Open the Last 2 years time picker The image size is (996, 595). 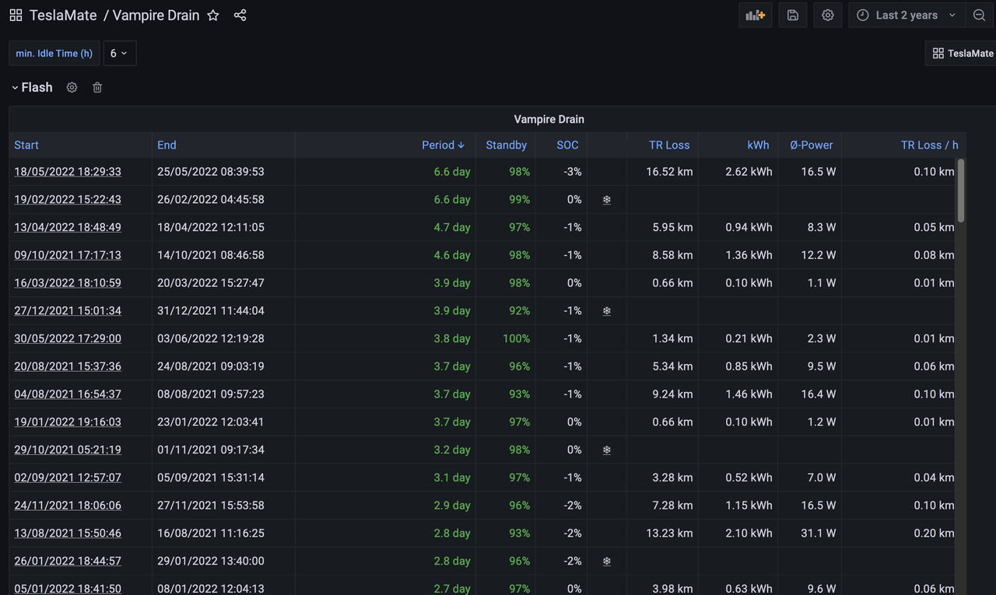(907, 16)
